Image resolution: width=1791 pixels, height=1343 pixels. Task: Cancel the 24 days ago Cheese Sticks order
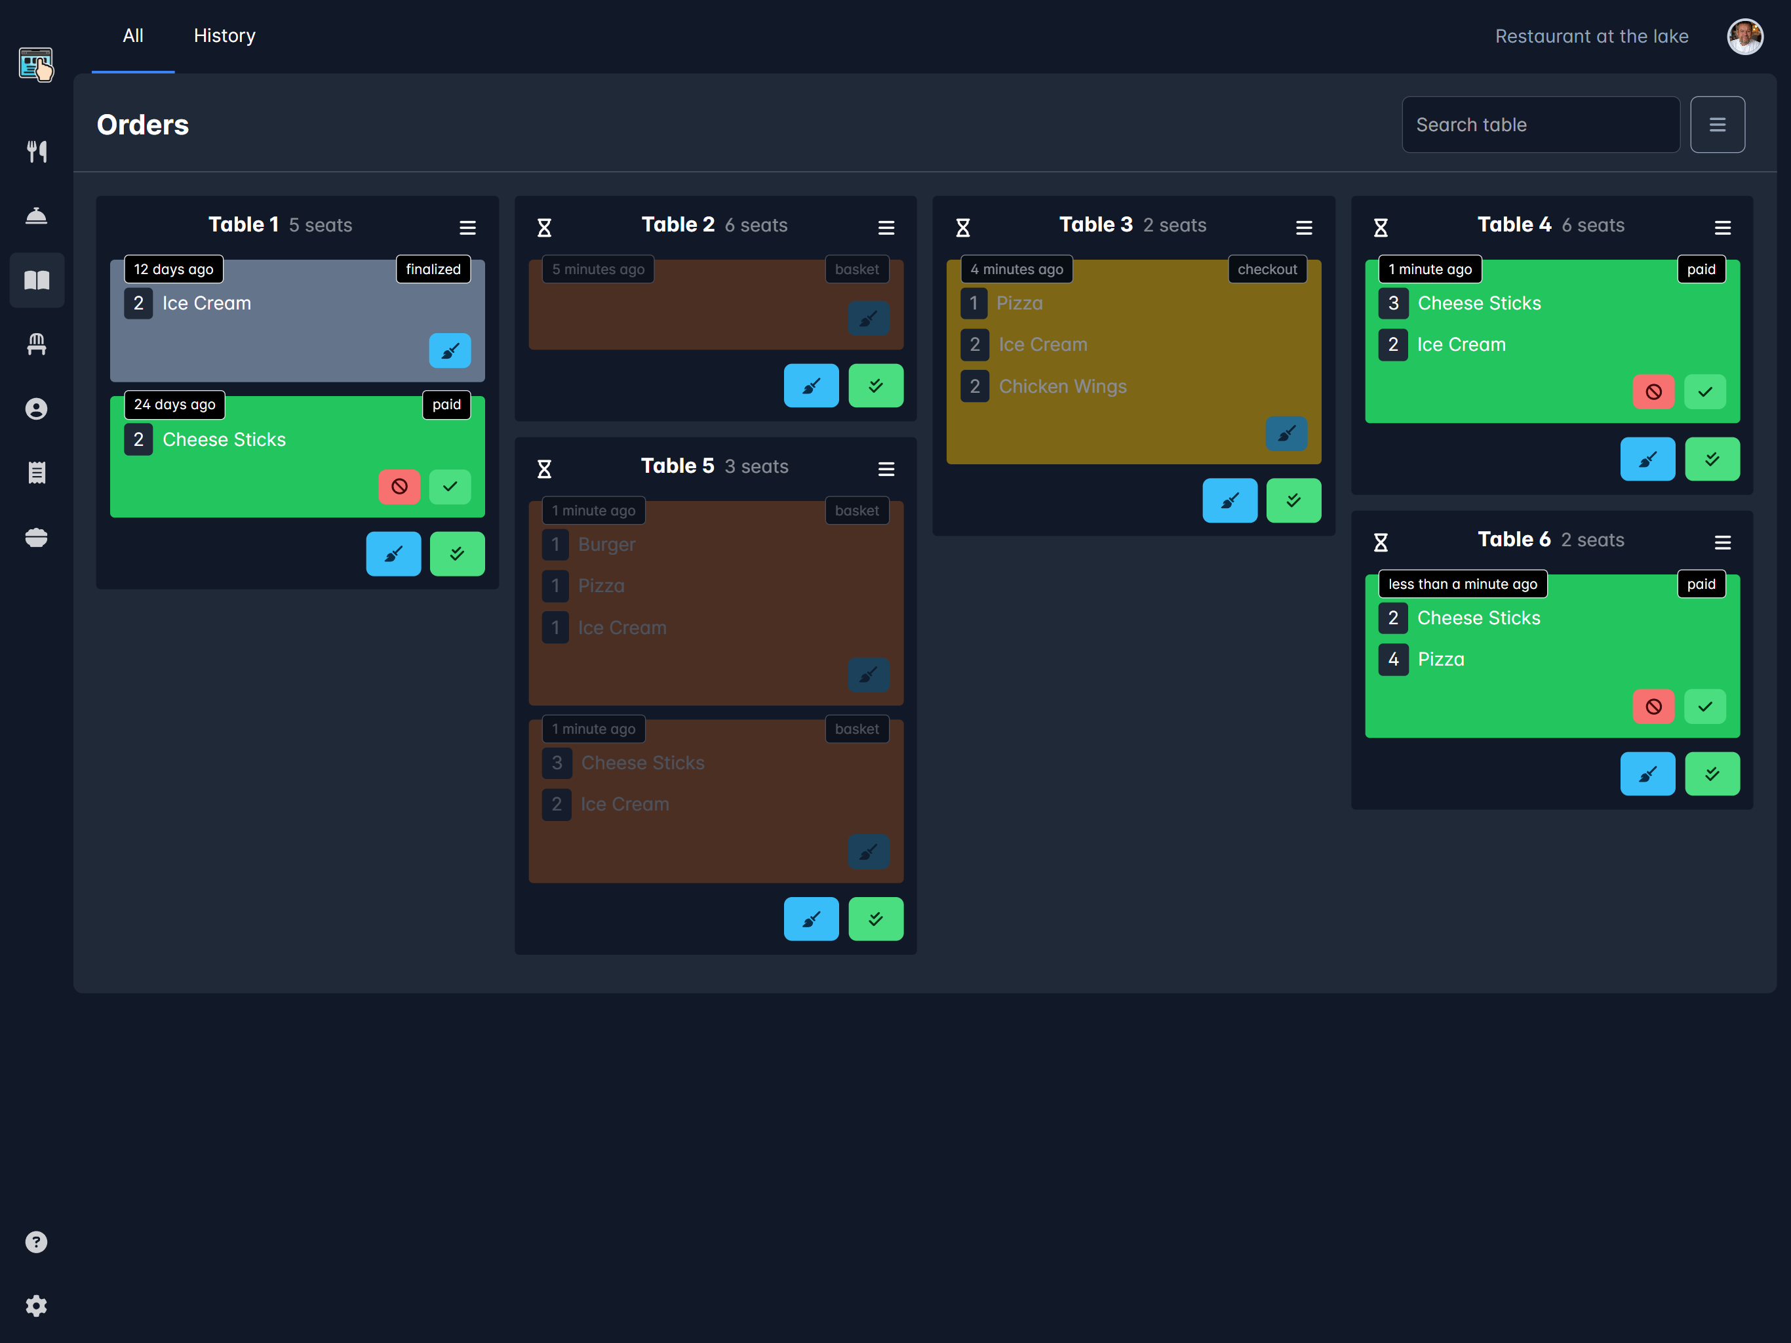(399, 487)
